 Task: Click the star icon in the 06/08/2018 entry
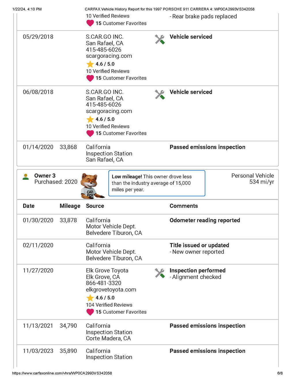click(90, 119)
